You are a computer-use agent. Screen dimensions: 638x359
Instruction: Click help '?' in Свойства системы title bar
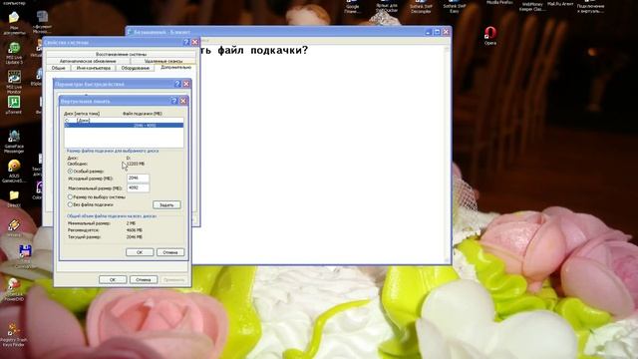(x=186, y=42)
